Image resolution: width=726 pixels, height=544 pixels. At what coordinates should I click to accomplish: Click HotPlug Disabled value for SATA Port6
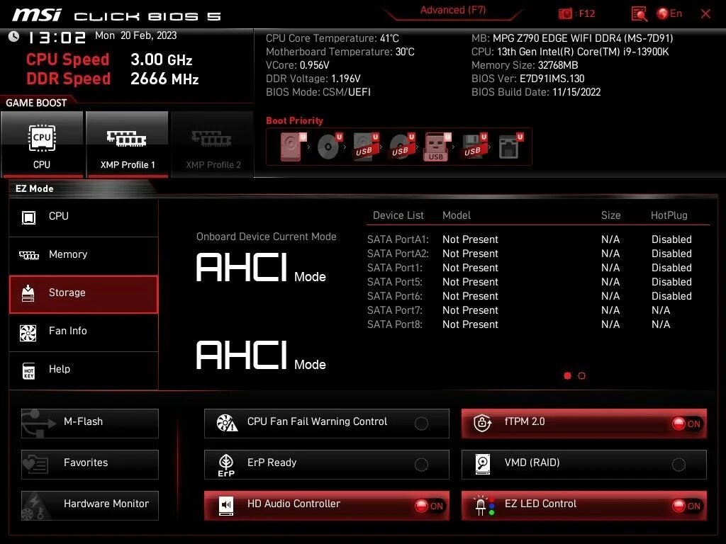click(x=671, y=297)
